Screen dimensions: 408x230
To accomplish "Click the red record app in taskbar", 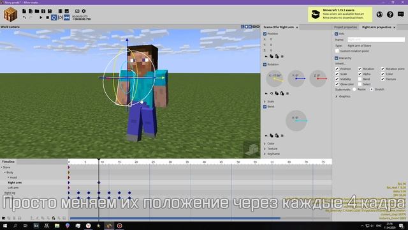I will click(119, 226).
